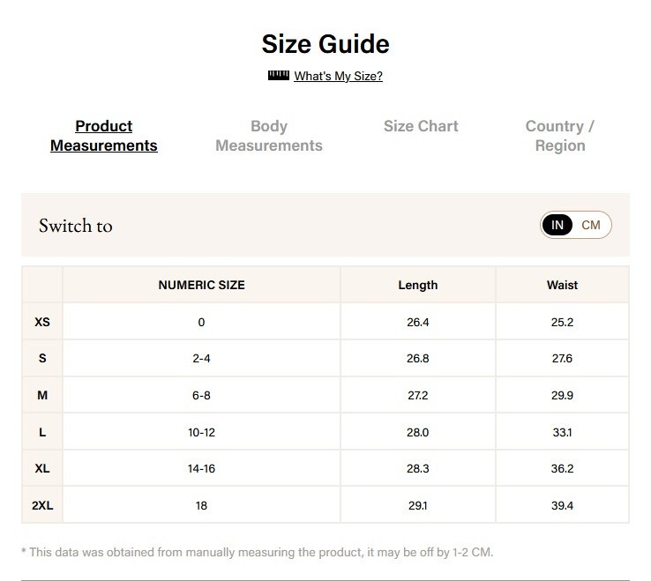Screen dimensions: 651x581
Task: Select the Product Measurements tab
Action: click(x=104, y=136)
